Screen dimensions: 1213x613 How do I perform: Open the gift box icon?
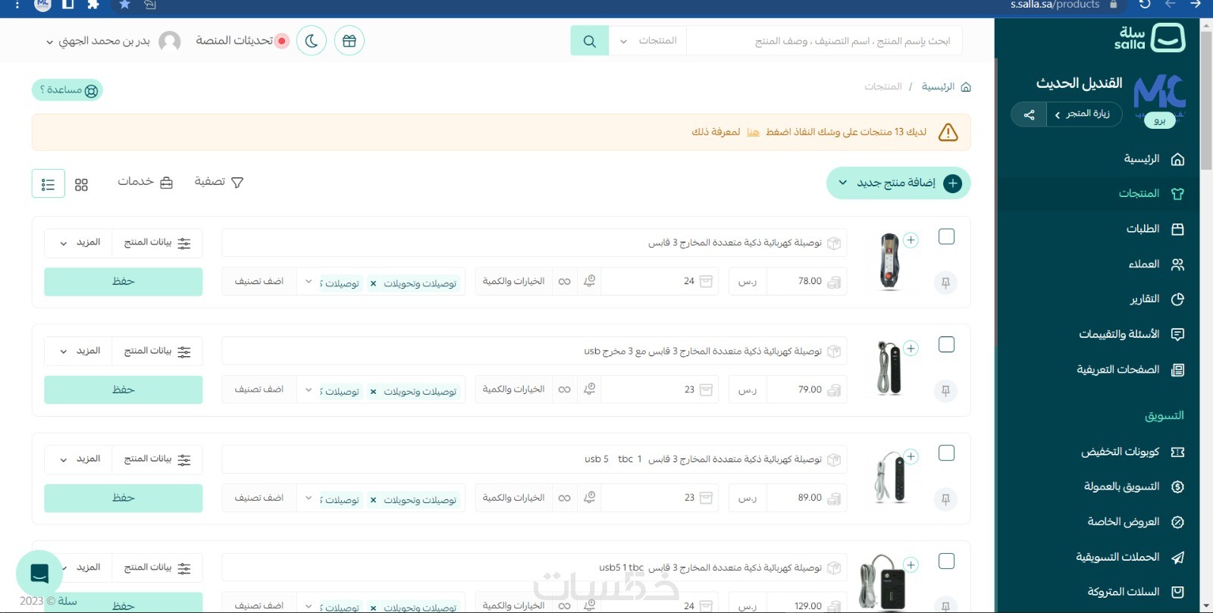349,41
